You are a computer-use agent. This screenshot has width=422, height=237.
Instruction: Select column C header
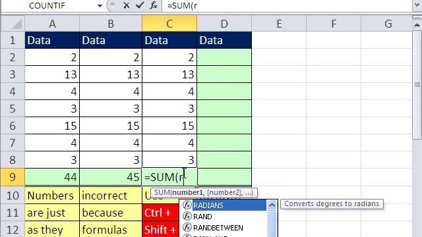coord(169,24)
